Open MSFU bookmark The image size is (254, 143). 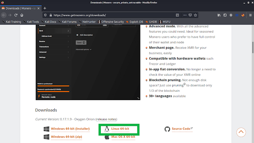pyautogui.click(x=165, y=22)
